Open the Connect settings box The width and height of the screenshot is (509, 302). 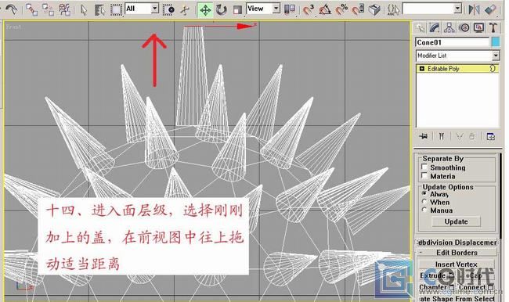click(x=490, y=287)
